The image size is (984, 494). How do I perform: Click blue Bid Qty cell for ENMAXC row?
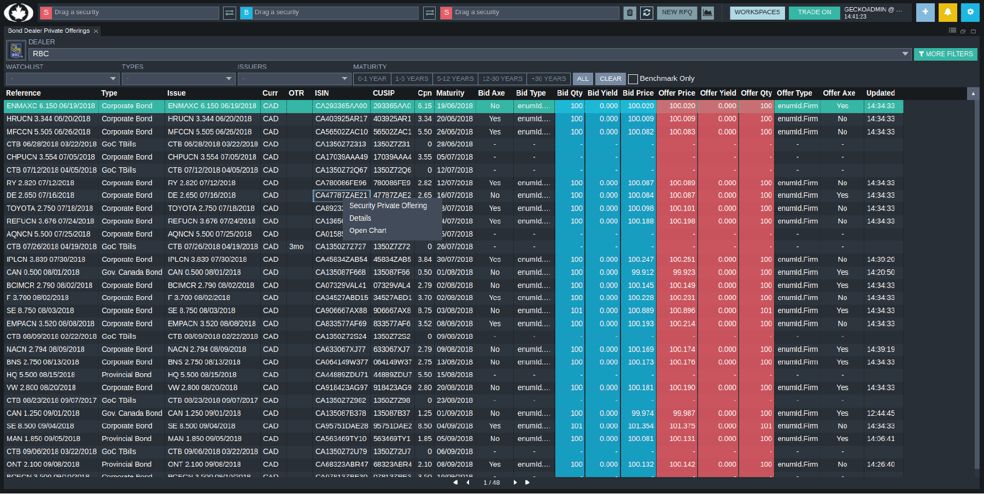(x=570, y=106)
